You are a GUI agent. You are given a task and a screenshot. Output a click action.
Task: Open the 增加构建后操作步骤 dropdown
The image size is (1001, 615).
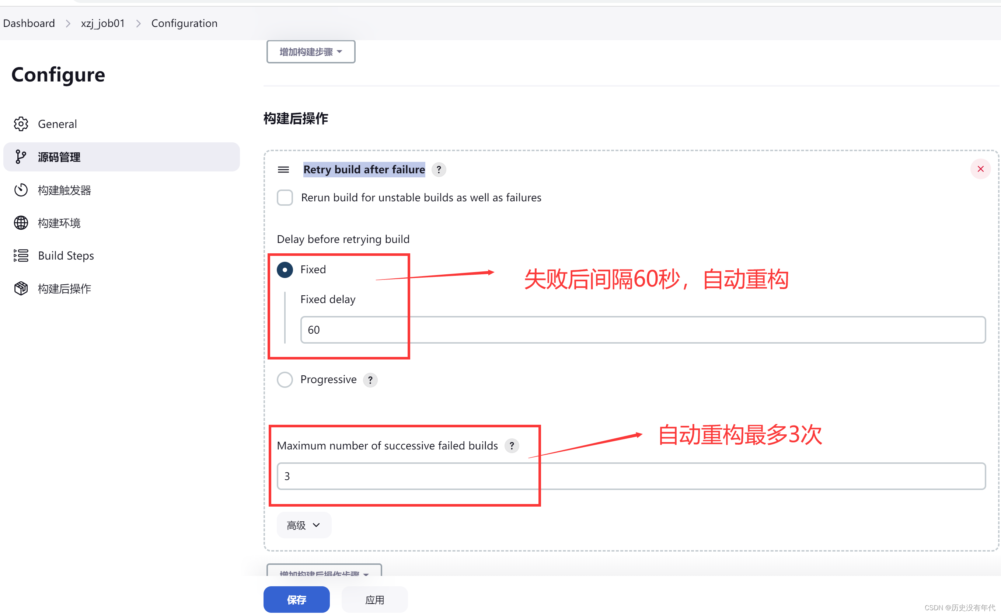coord(324,571)
